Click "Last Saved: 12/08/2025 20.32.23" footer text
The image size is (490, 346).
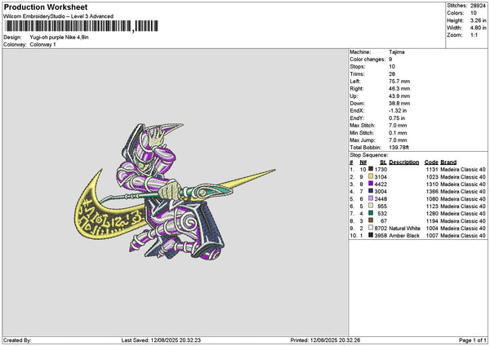(161, 340)
